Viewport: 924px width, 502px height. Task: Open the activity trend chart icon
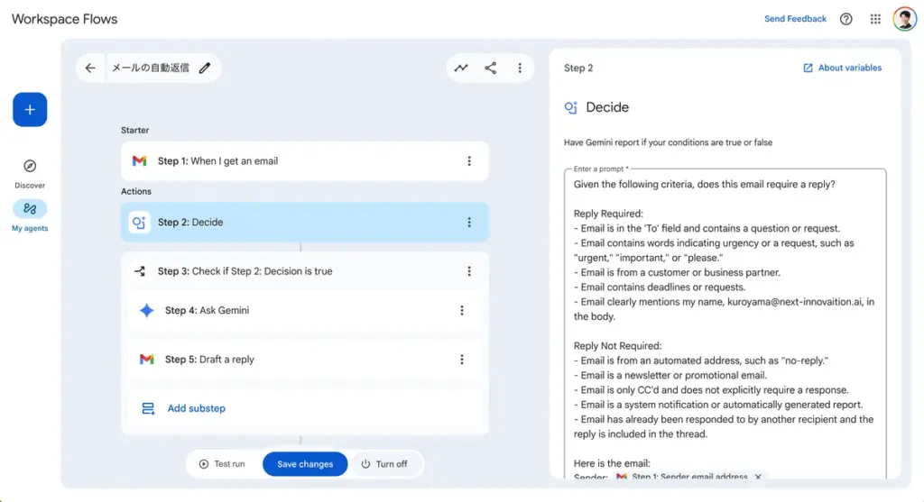pyautogui.click(x=461, y=68)
